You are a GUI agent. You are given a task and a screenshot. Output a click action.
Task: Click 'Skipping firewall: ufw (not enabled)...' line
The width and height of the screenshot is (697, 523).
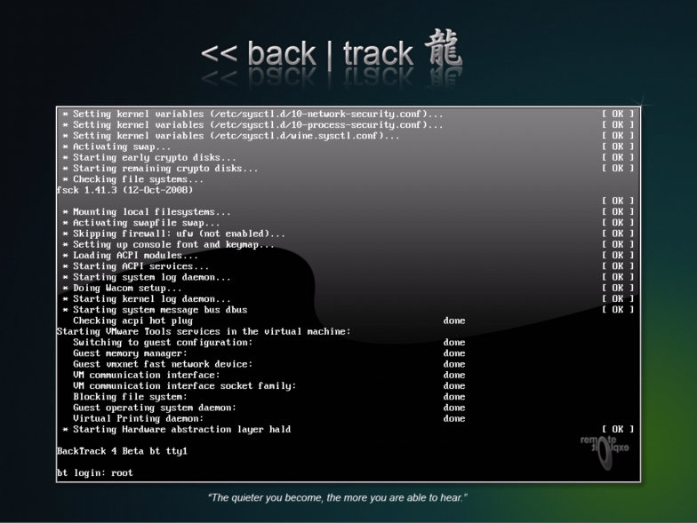[174, 234]
